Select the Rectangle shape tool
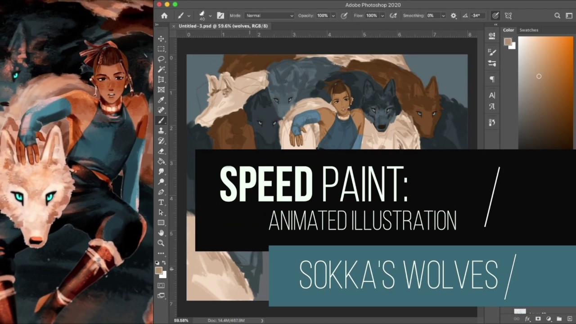 (161, 223)
